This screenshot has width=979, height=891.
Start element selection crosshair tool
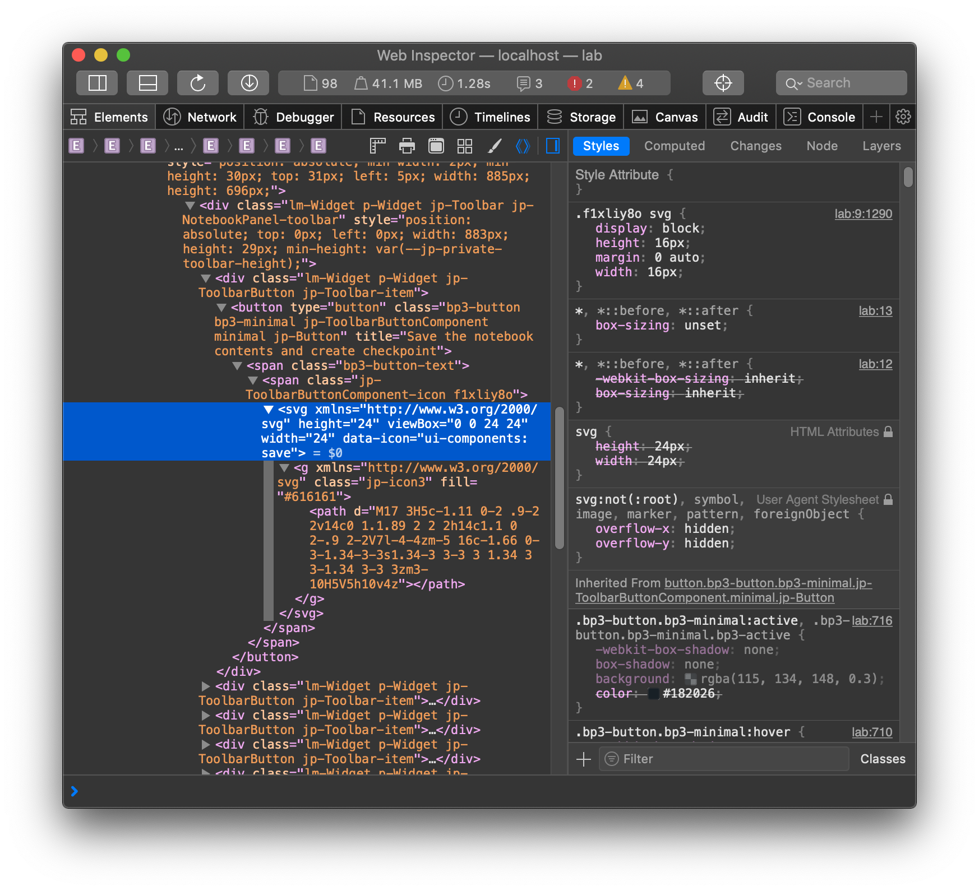pyautogui.click(x=723, y=83)
